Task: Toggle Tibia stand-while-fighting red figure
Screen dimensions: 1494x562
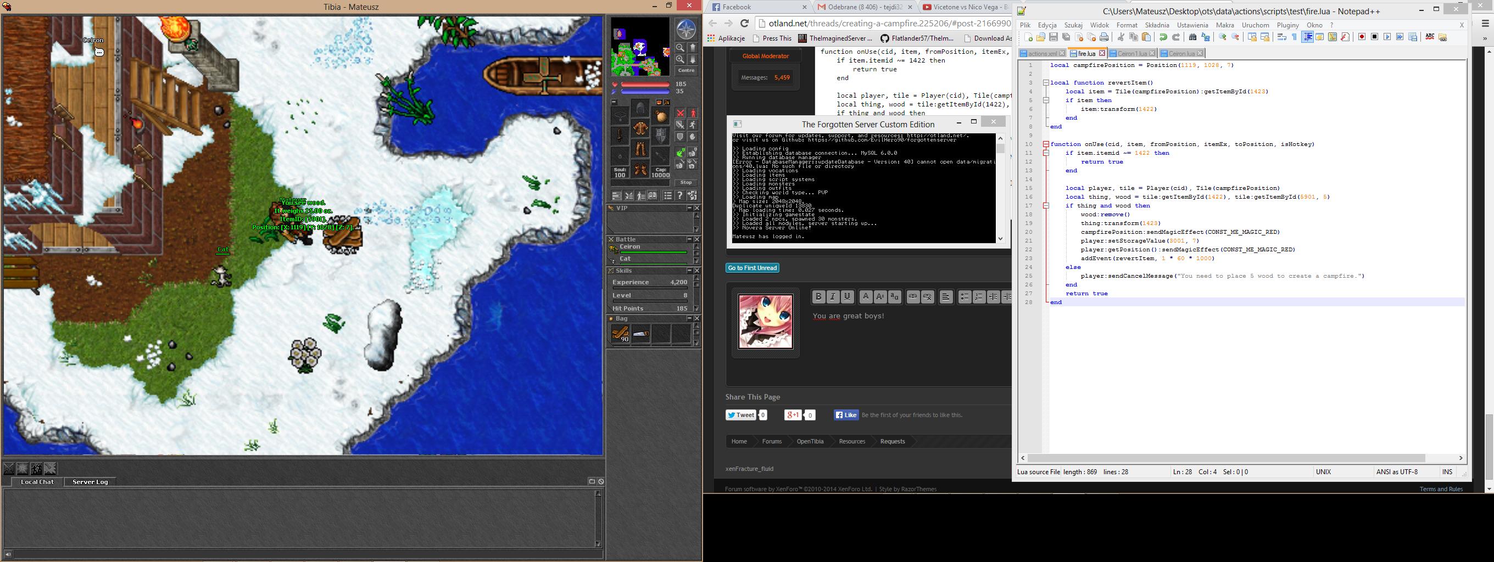Action: pyautogui.click(x=693, y=113)
